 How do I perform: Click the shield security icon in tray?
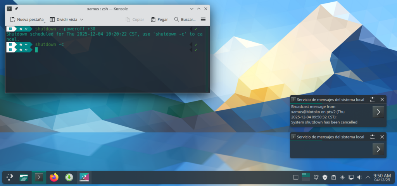325,178
